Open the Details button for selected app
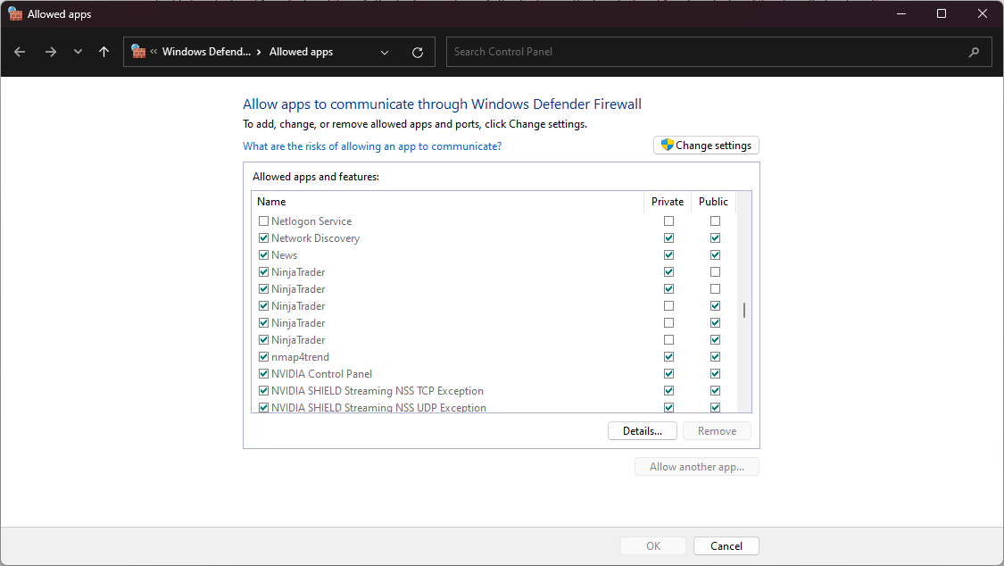Screen dimensions: 1004x566 643,431
